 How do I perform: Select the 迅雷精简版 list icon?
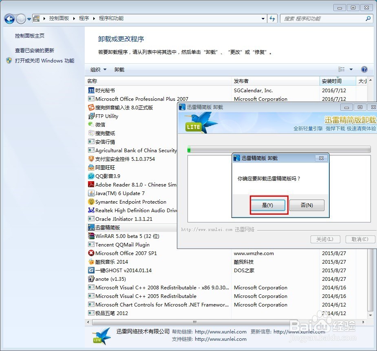91,227
